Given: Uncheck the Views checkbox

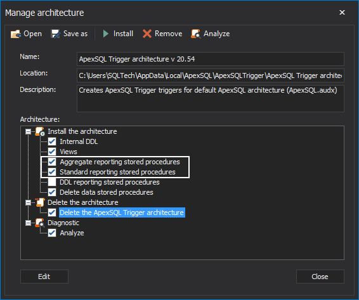Looking at the screenshot, I should tap(52, 152).
